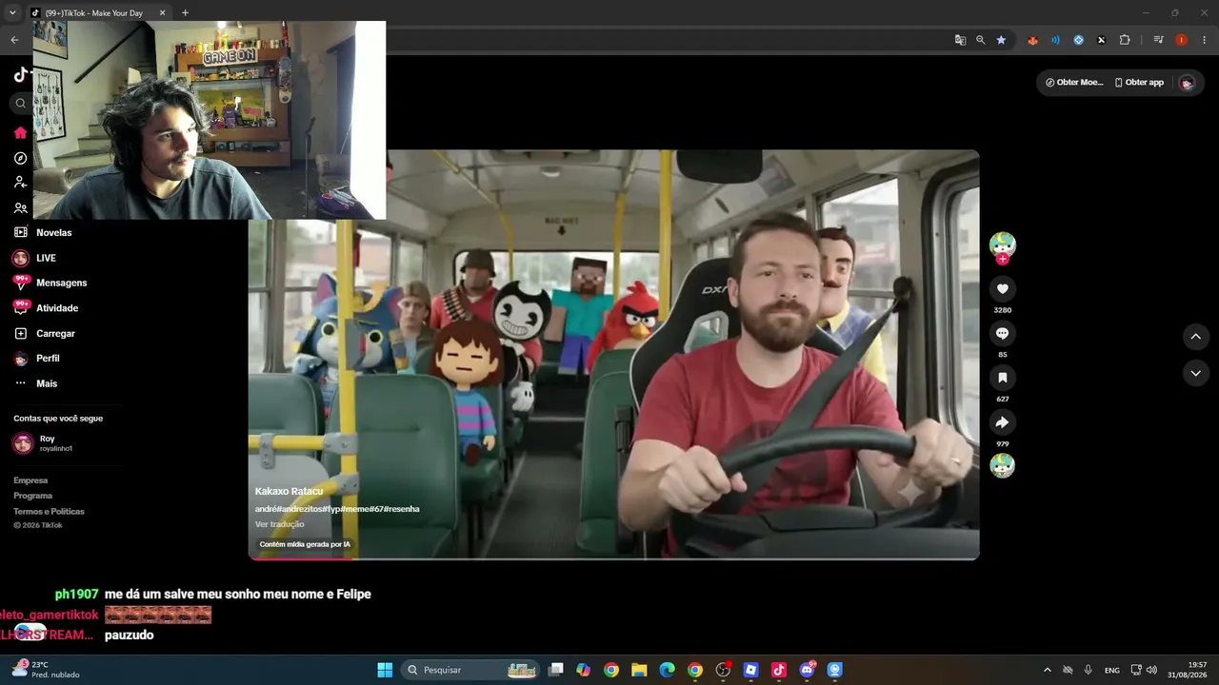Open the Chrome profile avatar
Screen dimensions: 1219x685
coord(1182,40)
